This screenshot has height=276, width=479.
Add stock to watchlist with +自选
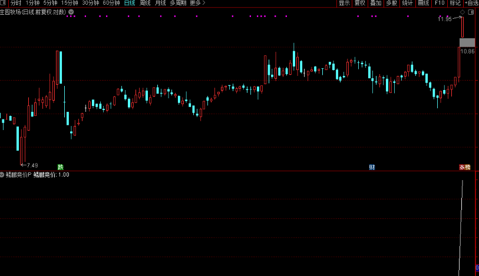pyautogui.click(x=470, y=3)
